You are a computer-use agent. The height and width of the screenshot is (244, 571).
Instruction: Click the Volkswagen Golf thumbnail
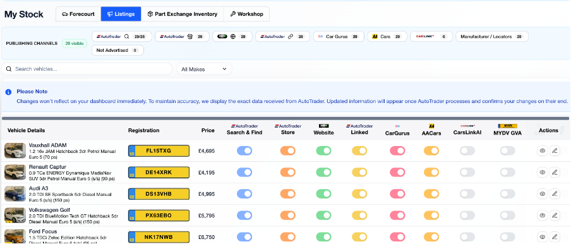pyautogui.click(x=15, y=215)
